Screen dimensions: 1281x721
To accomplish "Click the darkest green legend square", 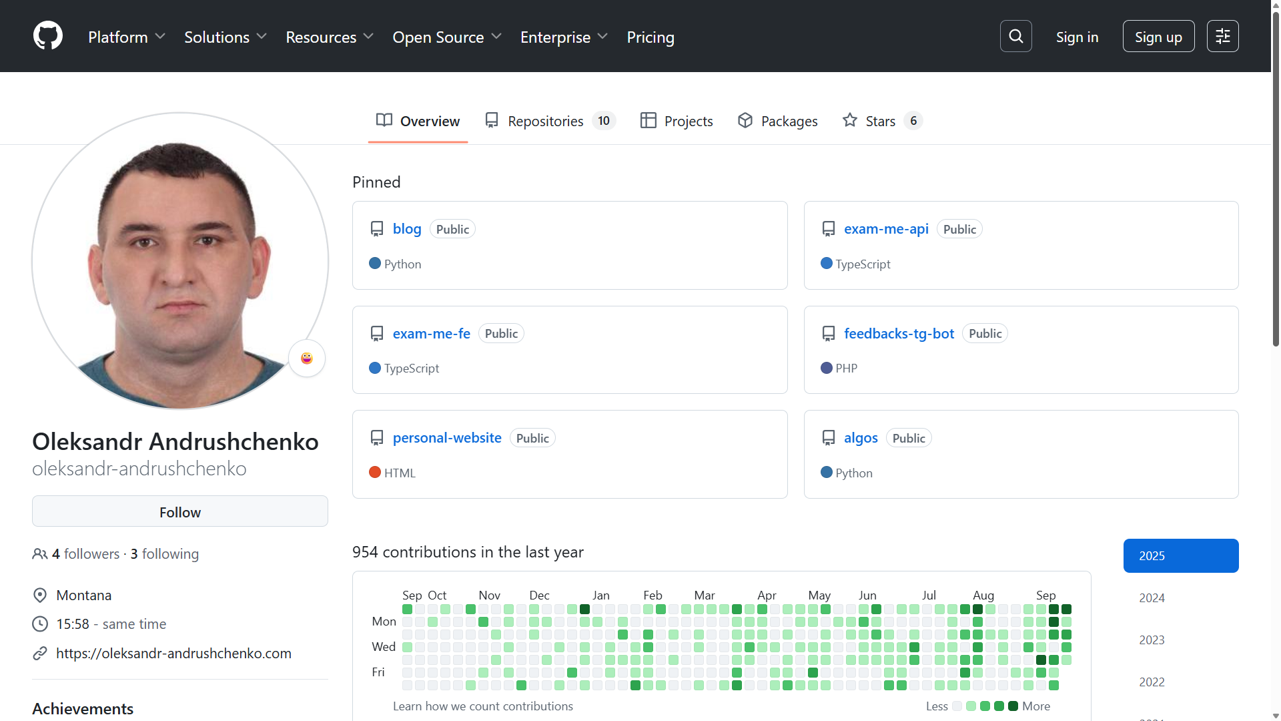I will point(1013,706).
